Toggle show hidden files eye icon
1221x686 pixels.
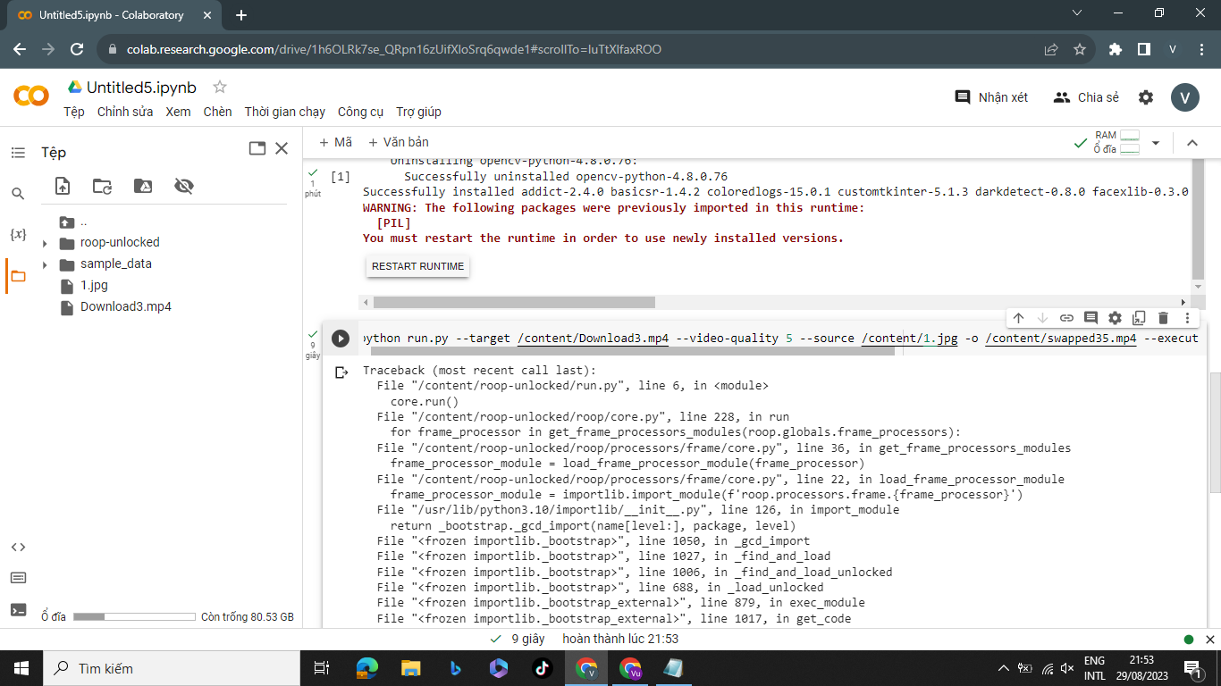click(184, 186)
